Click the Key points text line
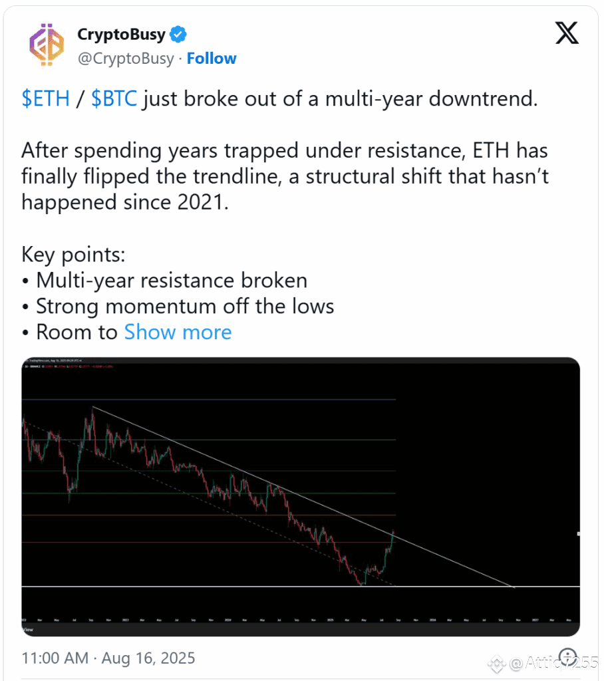This screenshot has height=681, width=604. 73,255
